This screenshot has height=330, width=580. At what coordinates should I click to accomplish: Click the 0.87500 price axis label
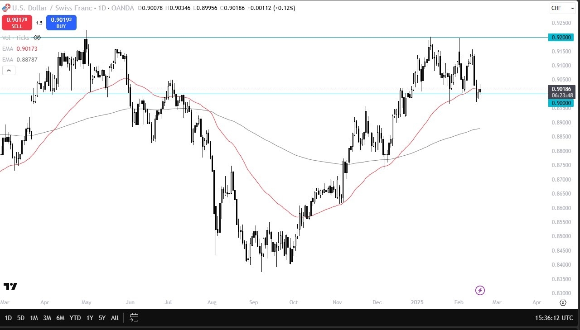pos(561,165)
